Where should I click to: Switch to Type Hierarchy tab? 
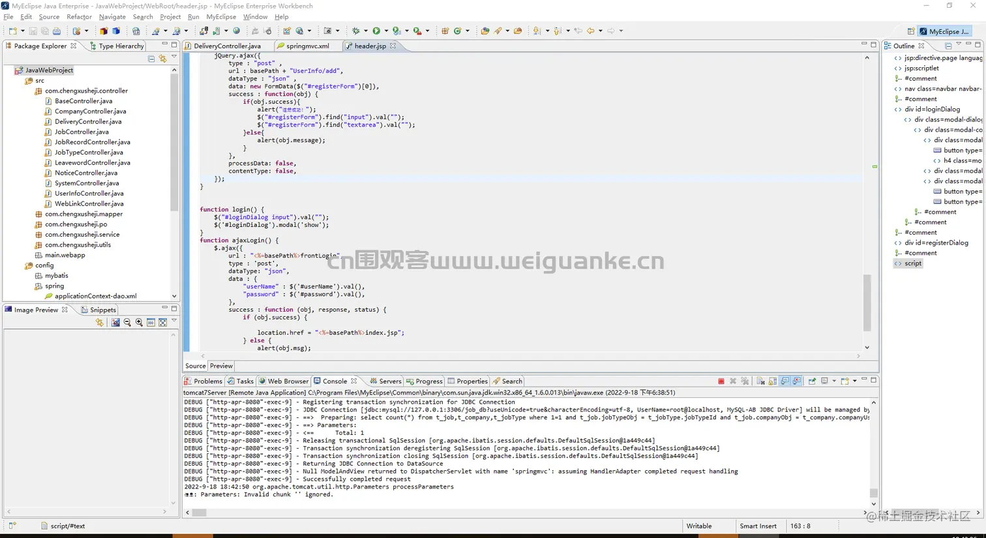(x=116, y=46)
